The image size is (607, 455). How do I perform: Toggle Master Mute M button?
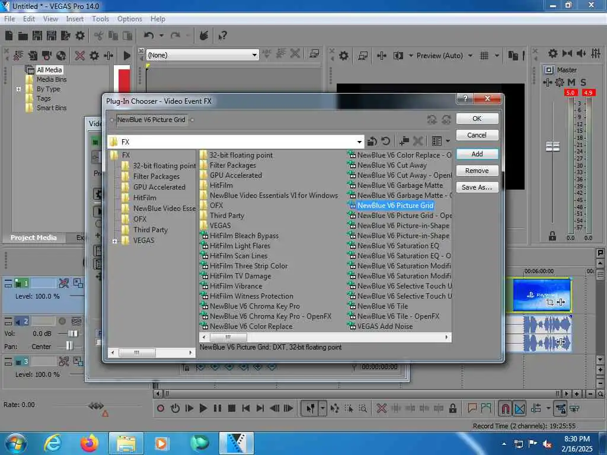pos(571,82)
